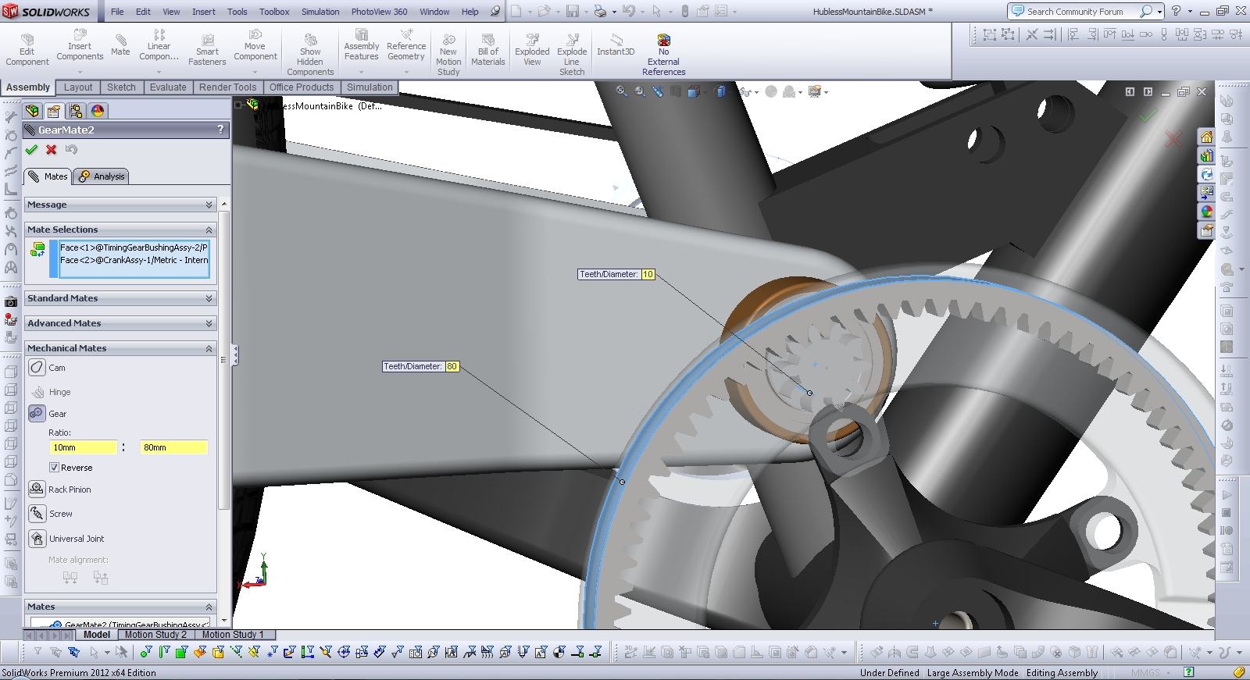Select Face<2>@CrankAssy-1 entry

tap(134, 260)
